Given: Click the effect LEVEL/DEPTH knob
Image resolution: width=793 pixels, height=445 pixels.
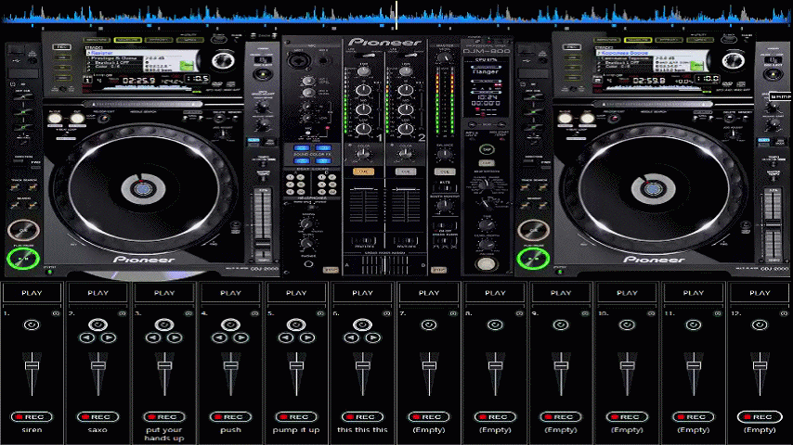Looking at the screenshot, I should [486, 245].
